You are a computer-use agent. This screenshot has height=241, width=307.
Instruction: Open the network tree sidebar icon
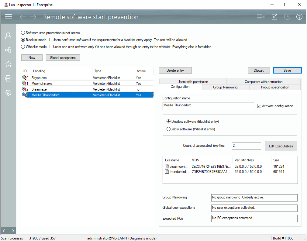coord(8,50)
